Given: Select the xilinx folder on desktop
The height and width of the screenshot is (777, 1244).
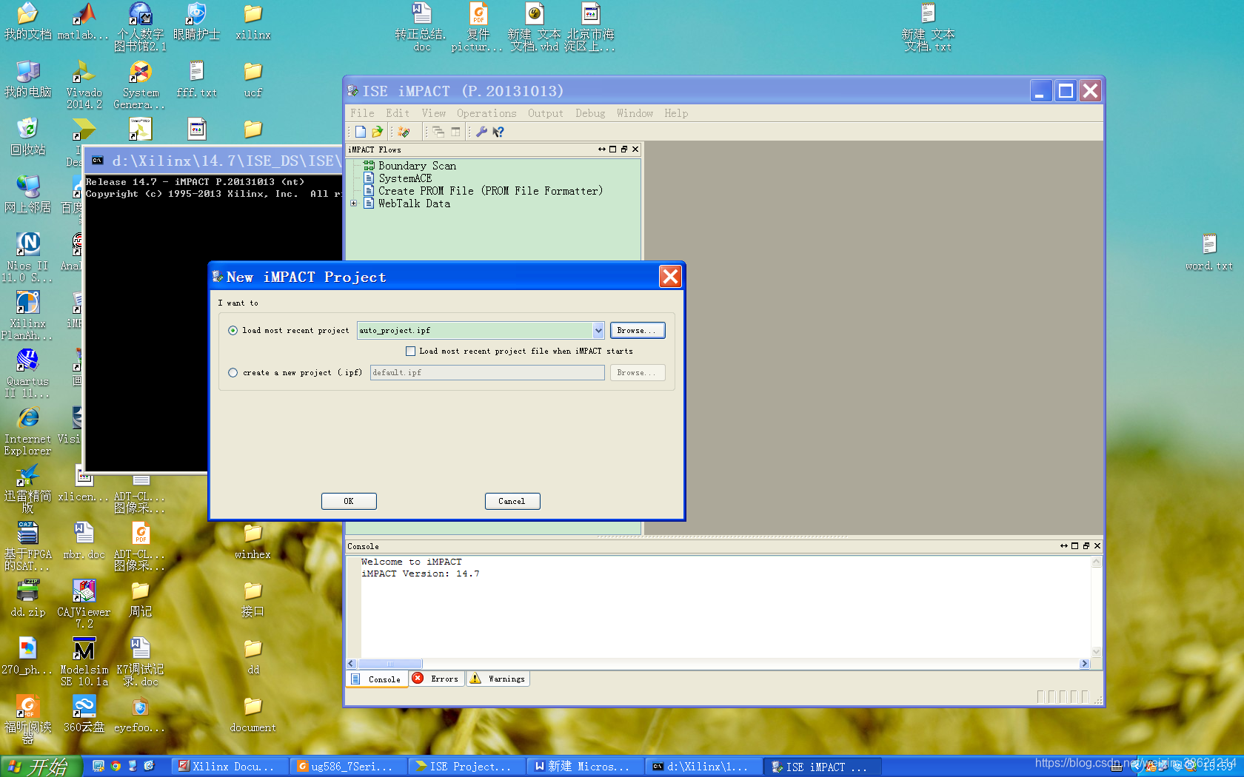Looking at the screenshot, I should click(x=253, y=21).
